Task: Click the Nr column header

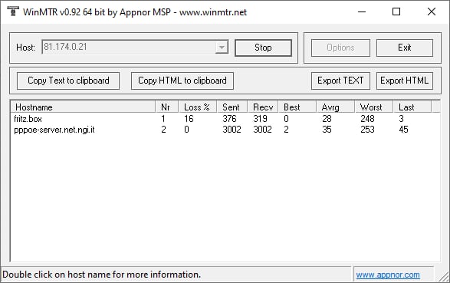Action: (x=167, y=107)
